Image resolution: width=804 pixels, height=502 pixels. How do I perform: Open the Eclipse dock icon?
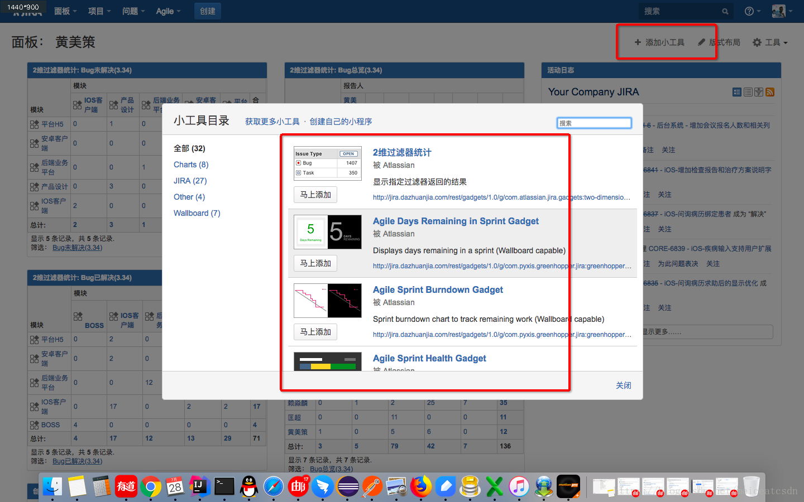(x=347, y=487)
